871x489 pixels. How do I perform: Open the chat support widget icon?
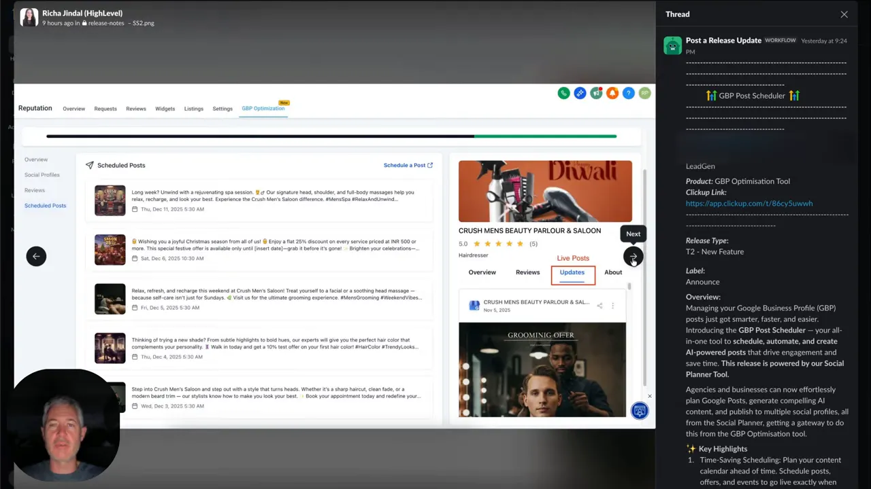640,410
